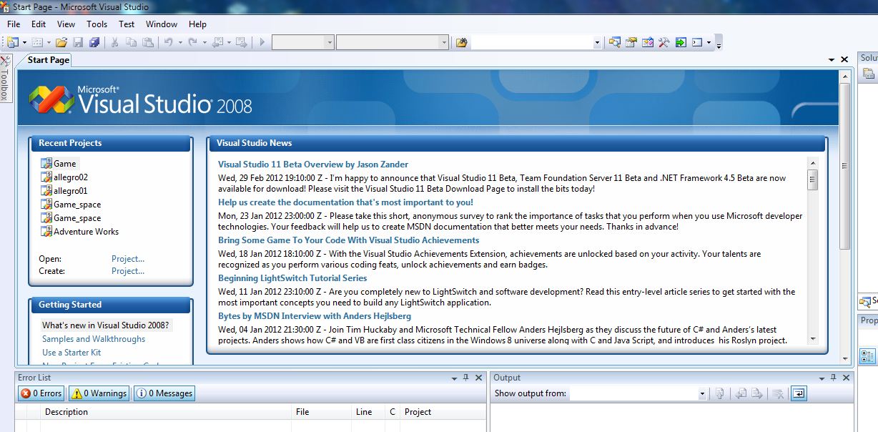The image size is (878, 432).
Task: Open the Test menu
Action: point(127,24)
